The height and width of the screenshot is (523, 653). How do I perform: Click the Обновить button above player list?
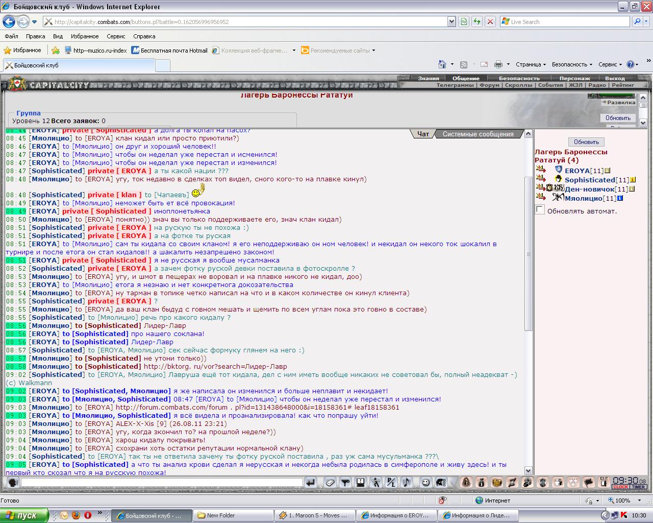tap(586, 141)
